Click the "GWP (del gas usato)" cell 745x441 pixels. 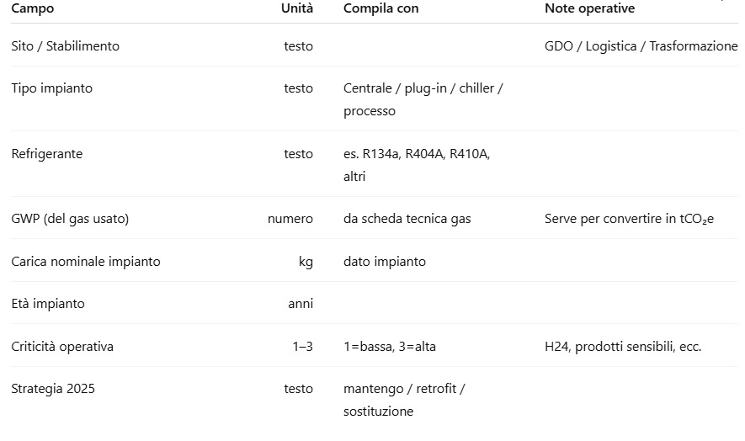(x=70, y=219)
